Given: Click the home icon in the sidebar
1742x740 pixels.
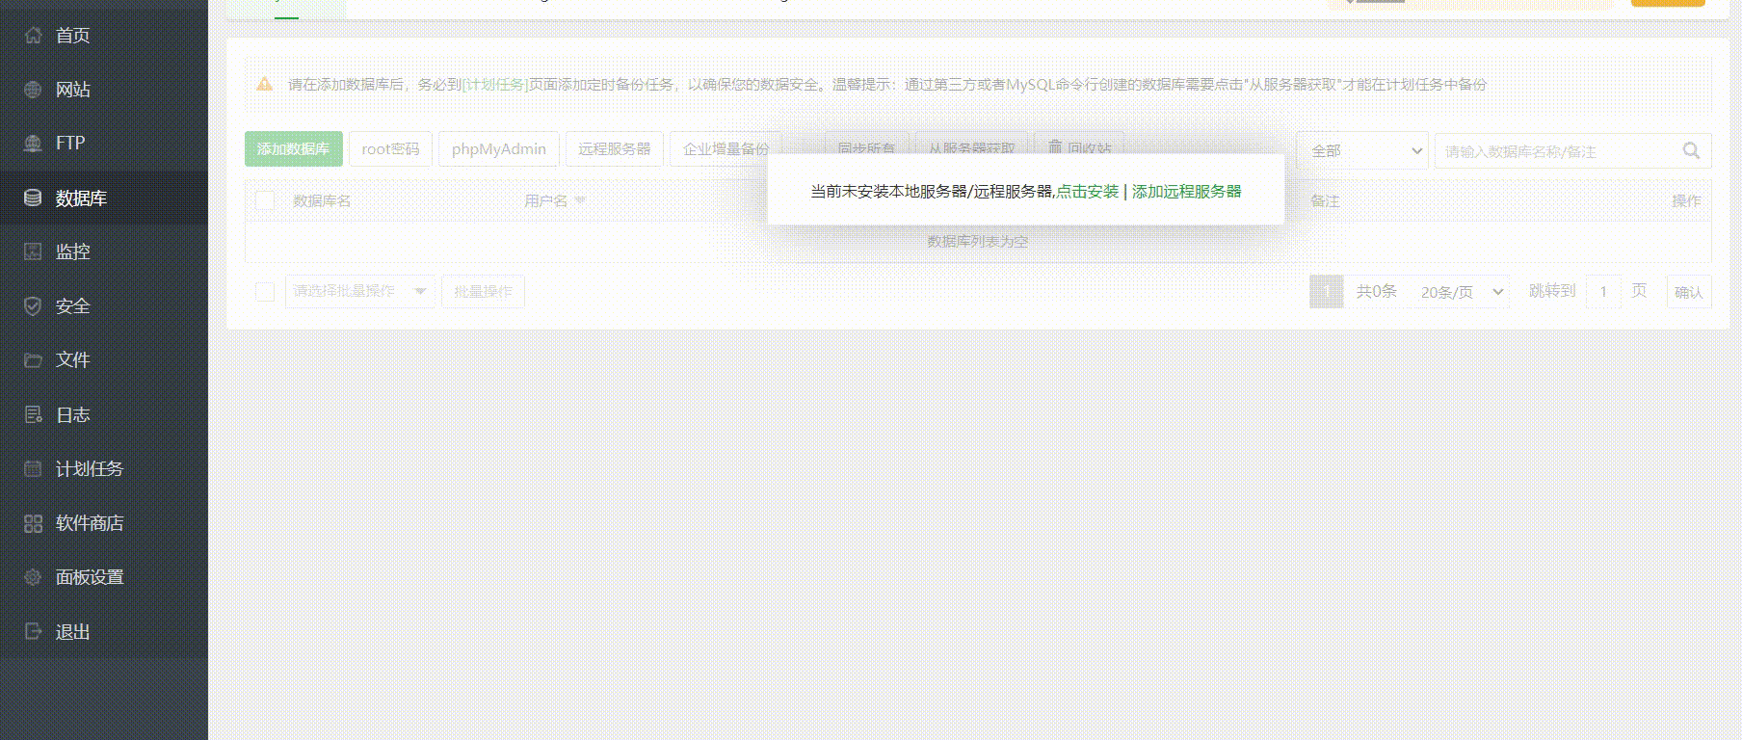Looking at the screenshot, I should coord(33,36).
